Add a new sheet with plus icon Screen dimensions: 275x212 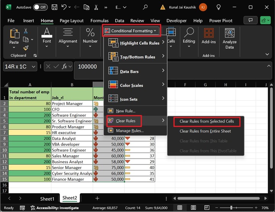pyautogui.click(x=97, y=198)
